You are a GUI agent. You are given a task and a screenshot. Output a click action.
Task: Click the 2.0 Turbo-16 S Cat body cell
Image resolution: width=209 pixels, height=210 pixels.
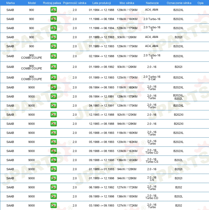[x=152, y=78]
